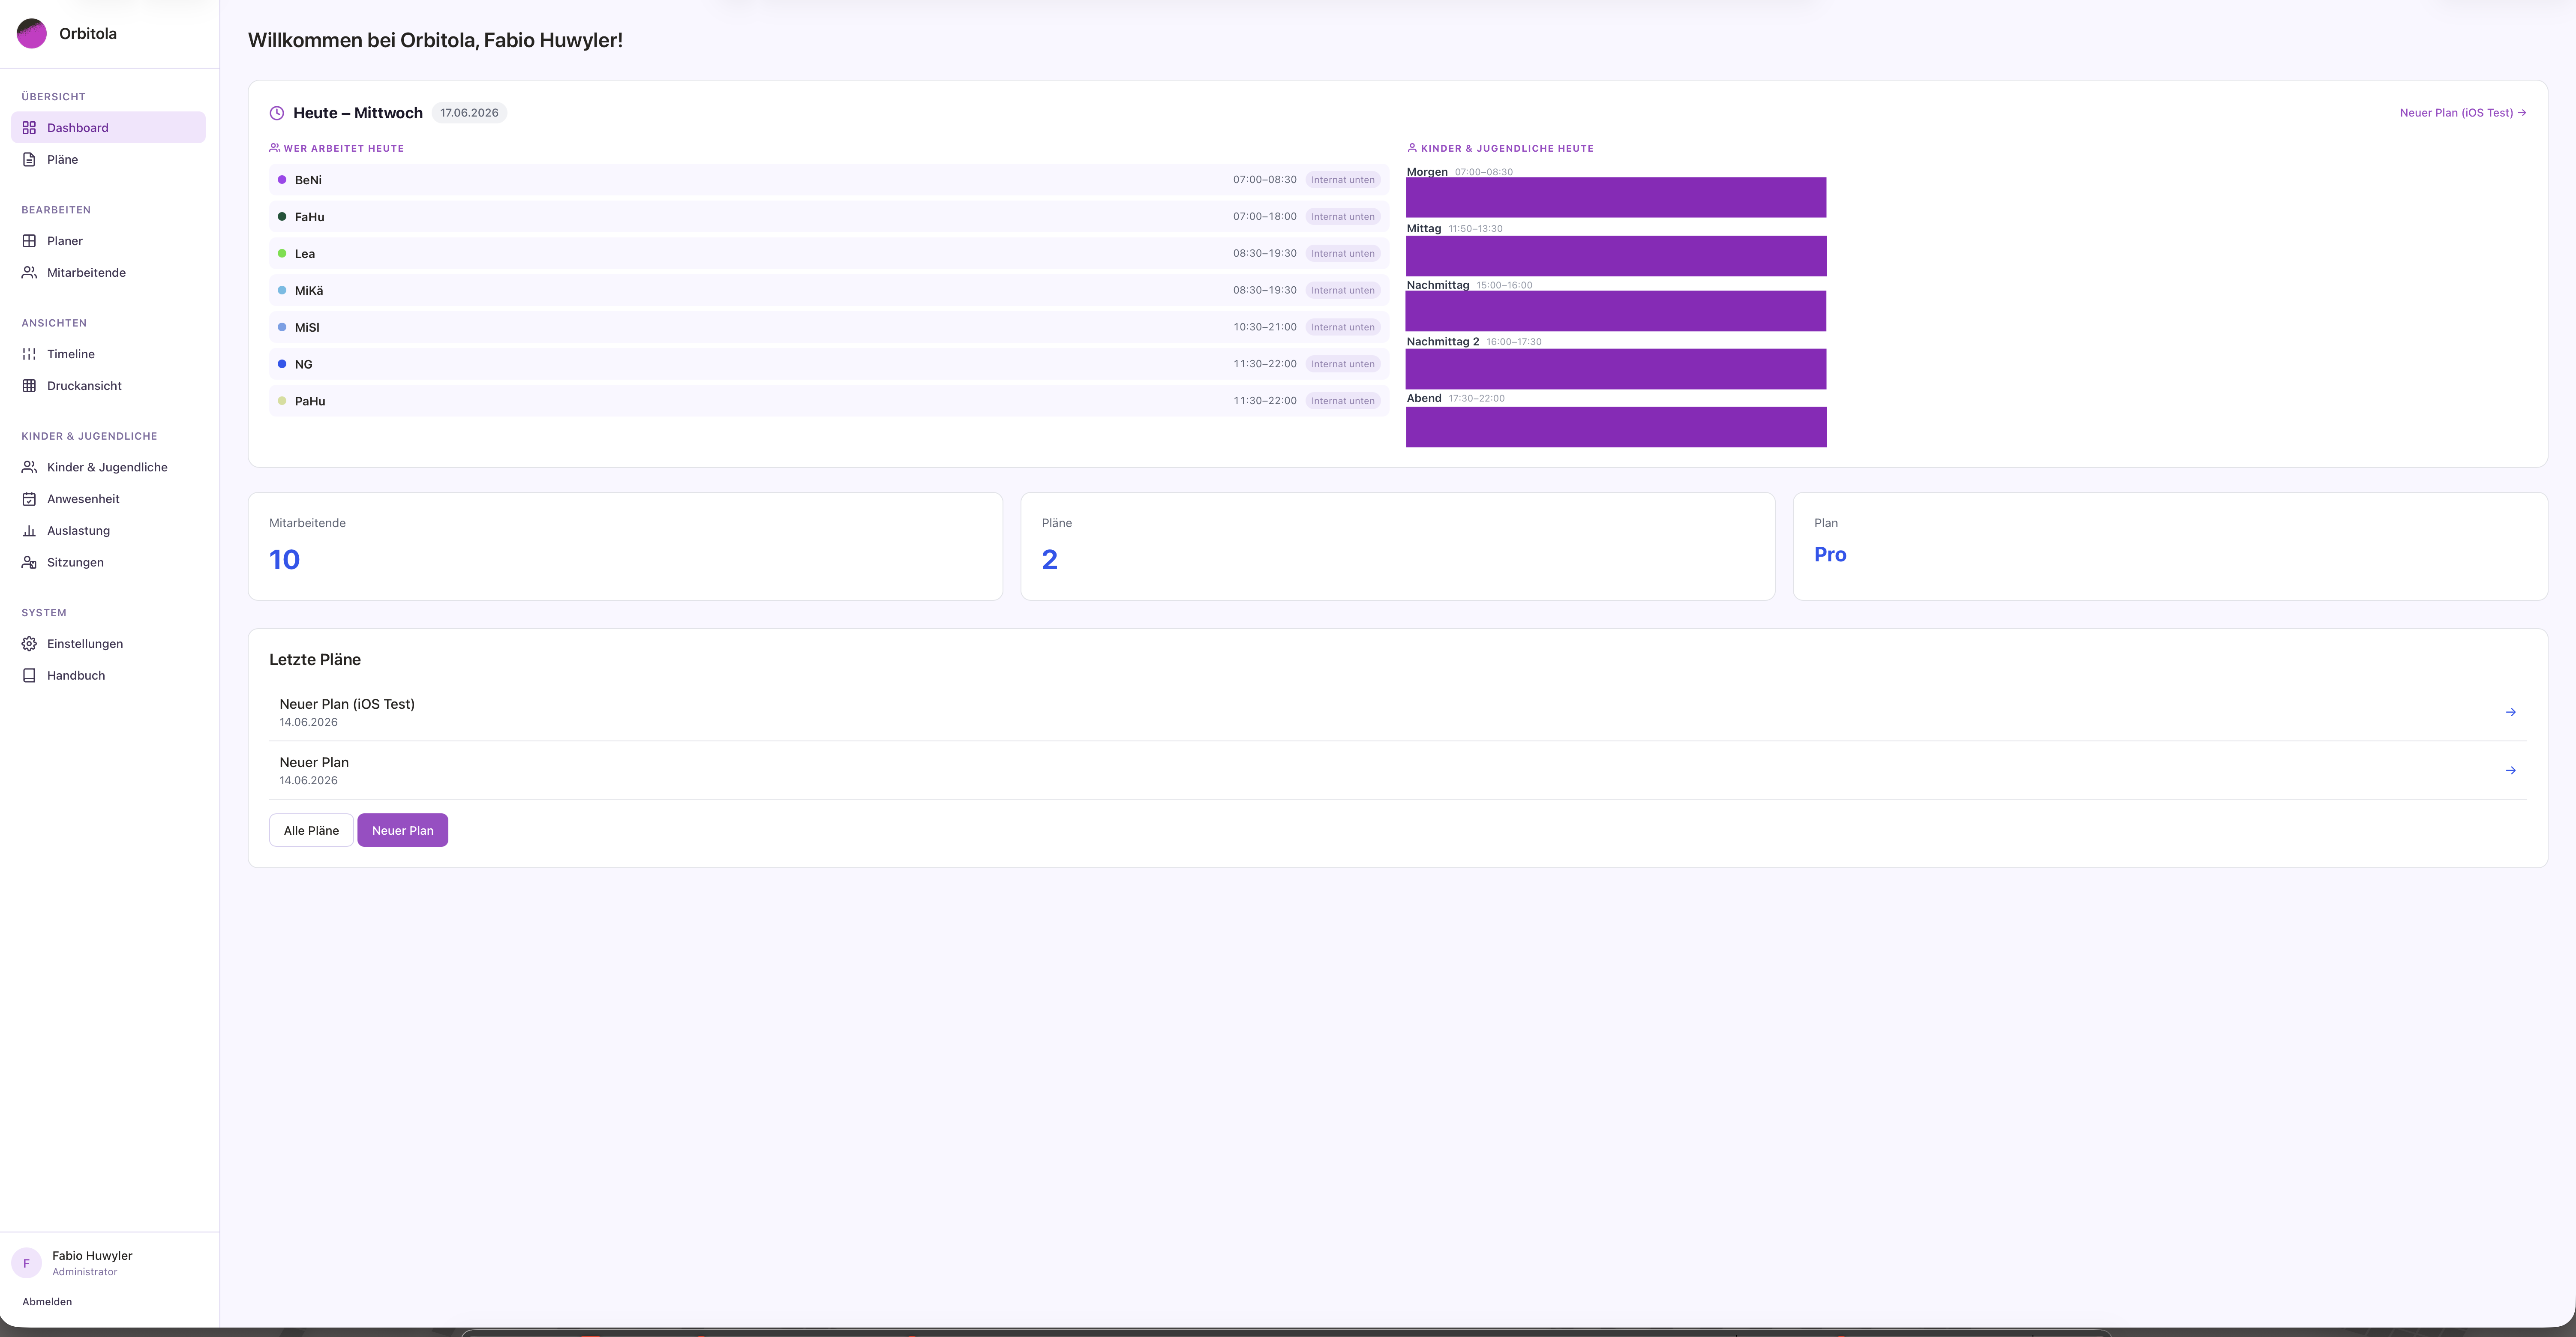Open the Auslastung view
The width and height of the screenshot is (2576, 1337).
coord(108,531)
